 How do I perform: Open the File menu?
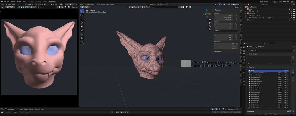[x=5, y=1]
